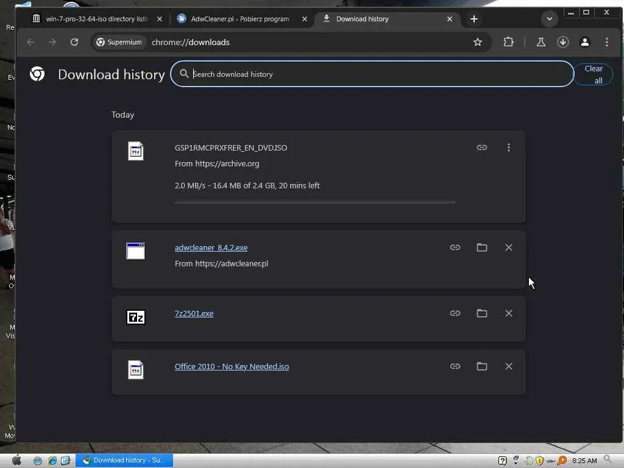Click the Clear all button
This screenshot has height=468, width=624.
pyautogui.click(x=593, y=74)
